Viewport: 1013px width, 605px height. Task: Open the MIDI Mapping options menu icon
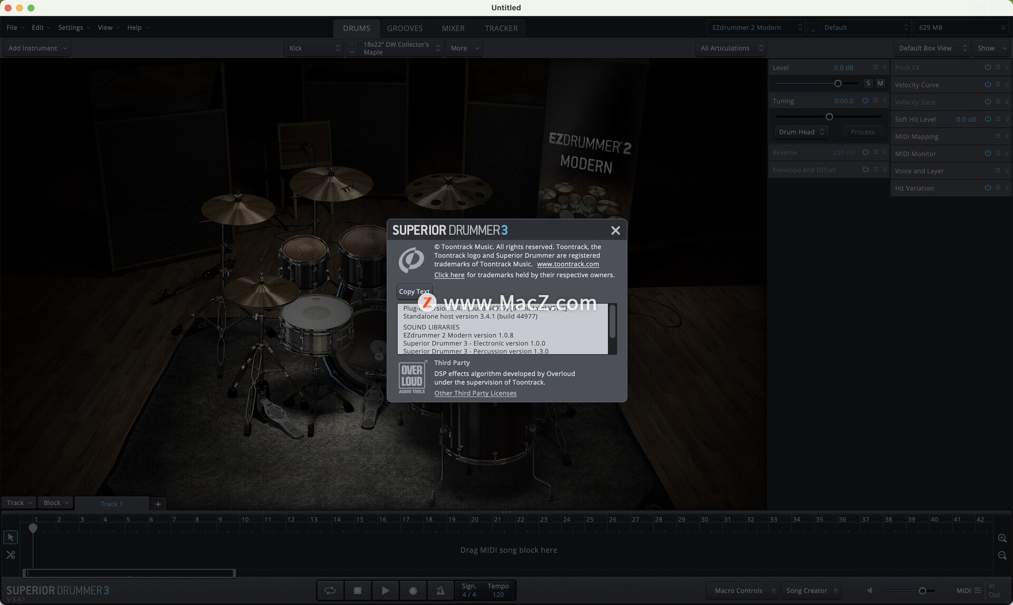coord(998,136)
